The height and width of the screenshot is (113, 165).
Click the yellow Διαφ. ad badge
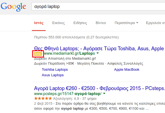tap(38, 54)
